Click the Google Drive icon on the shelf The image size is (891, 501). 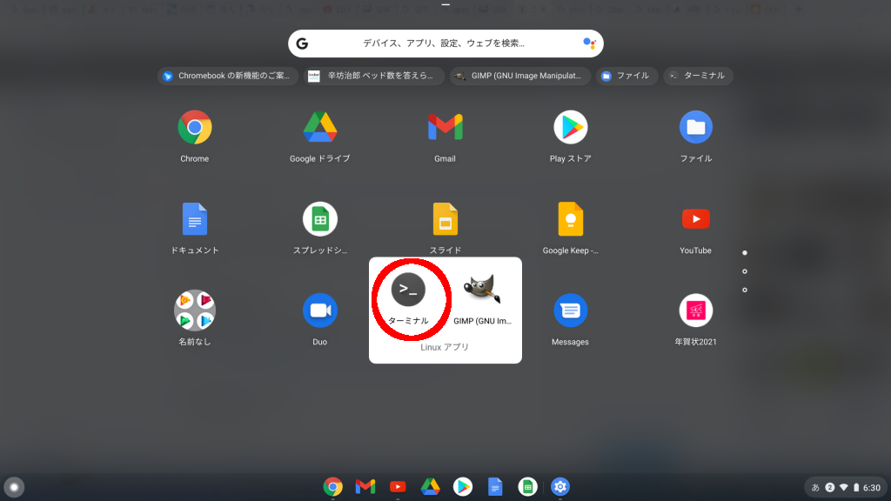click(x=430, y=487)
